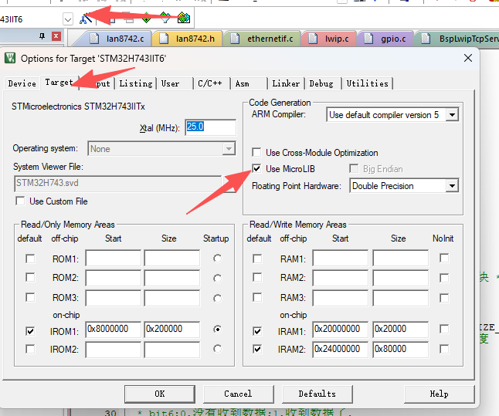Switch to the C/C++ tab
The width and height of the screenshot is (499, 416).
coord(209,83)
